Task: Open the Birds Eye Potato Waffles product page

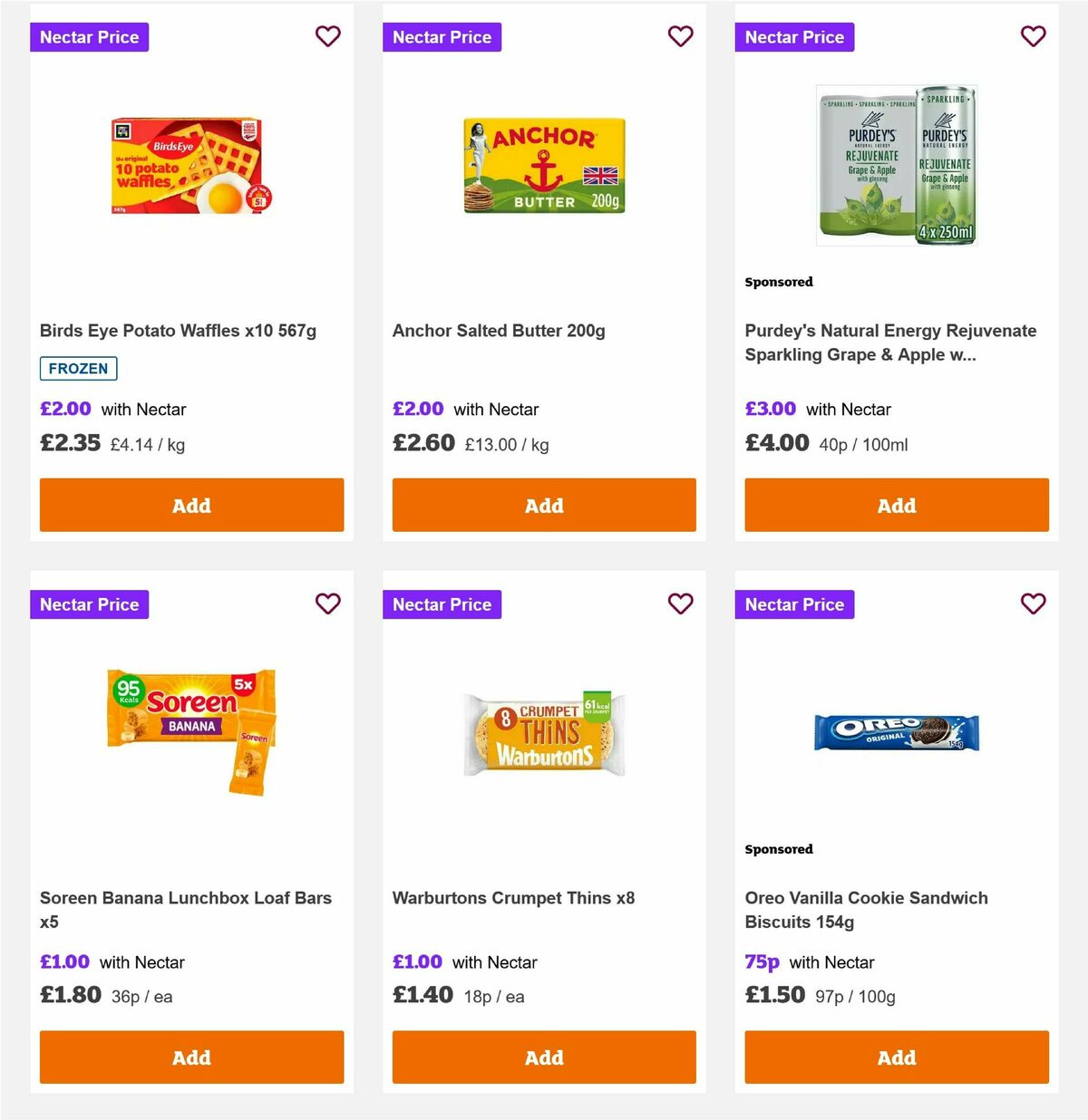Action: click(x=178, y=331)
